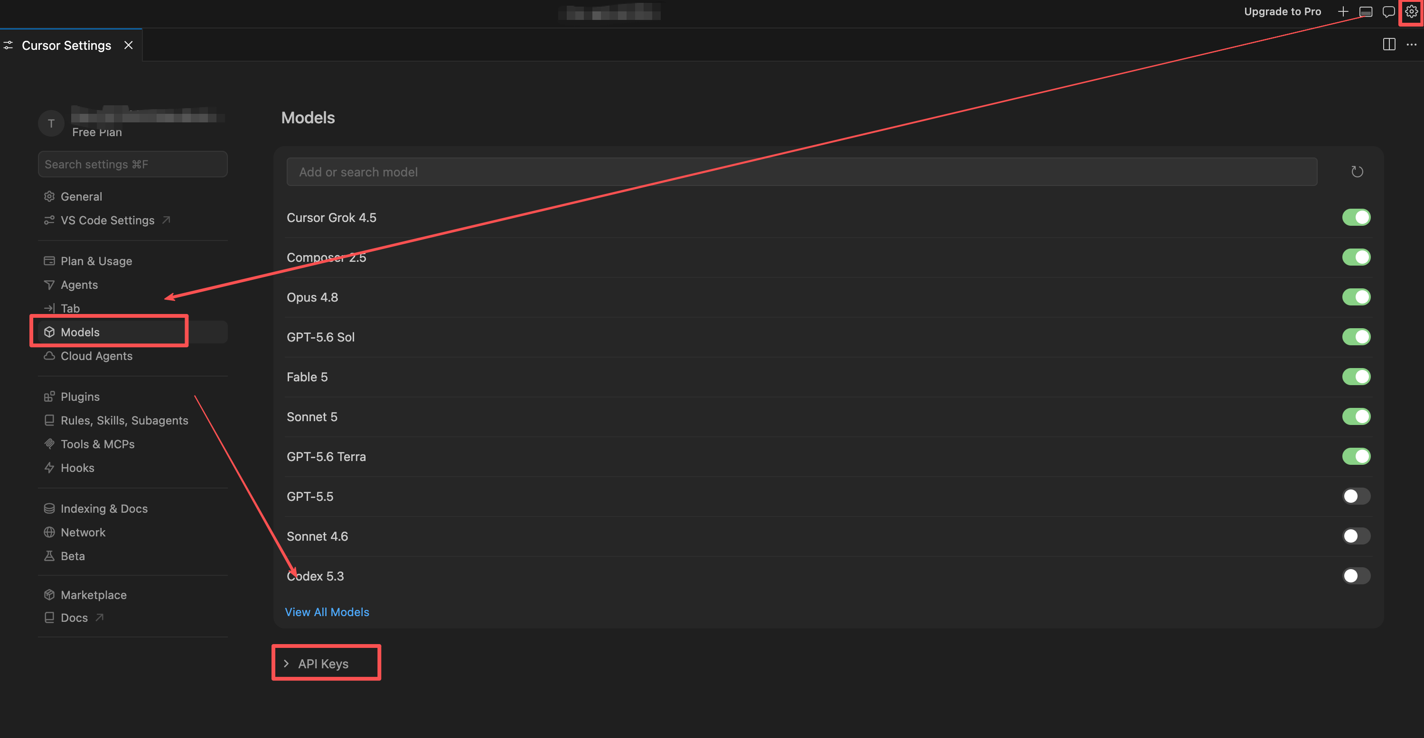Click the Fable 5 model name

click(x=308, y=377)
